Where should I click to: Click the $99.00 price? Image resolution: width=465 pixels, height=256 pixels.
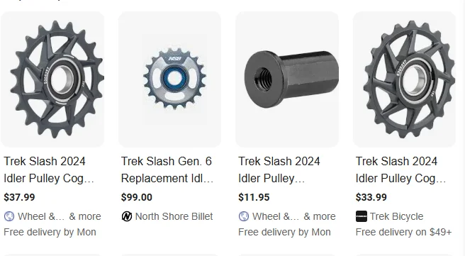point(137,197)
